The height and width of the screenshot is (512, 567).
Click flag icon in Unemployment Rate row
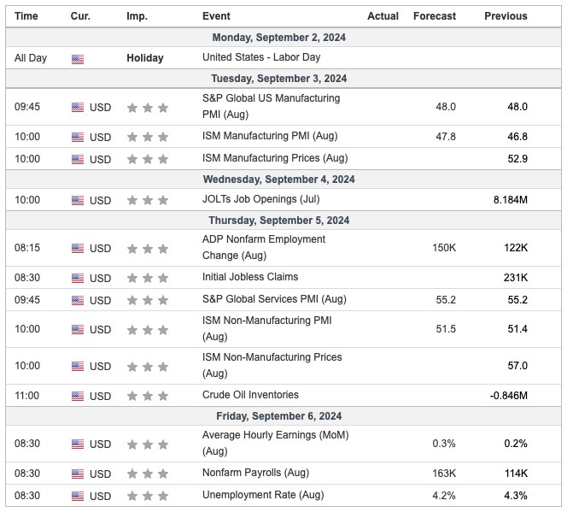tap(78, 496)
